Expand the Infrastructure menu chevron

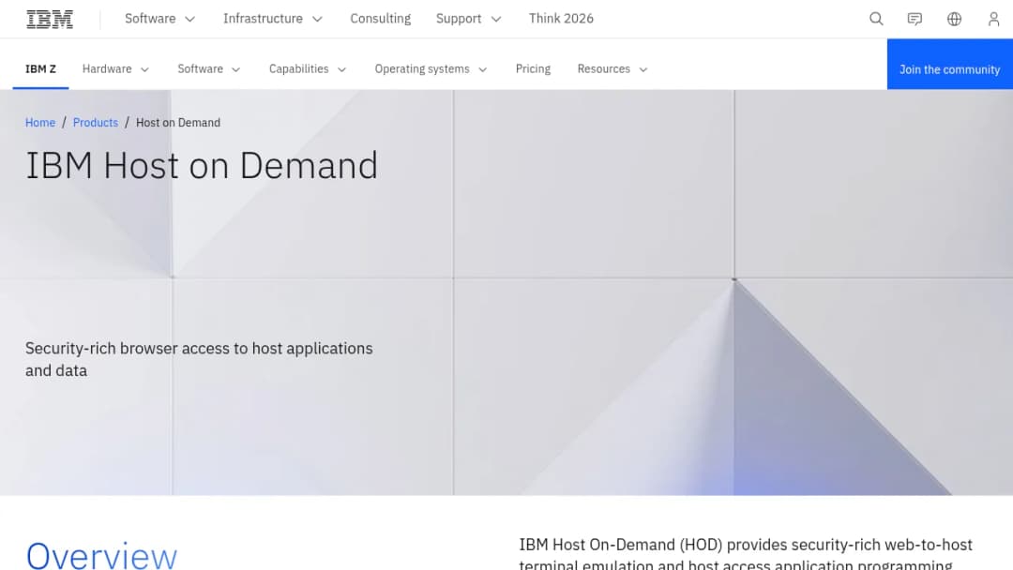pyautogui.click(x=317, y=20)
